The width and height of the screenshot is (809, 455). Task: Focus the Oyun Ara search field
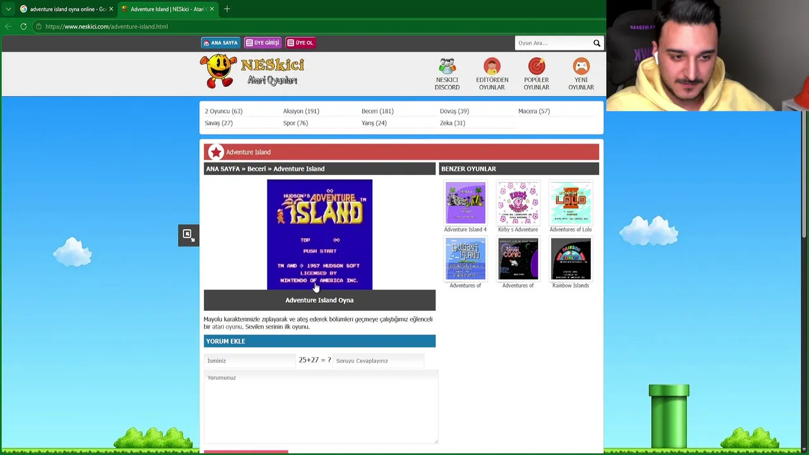click(x=552, y=43)
